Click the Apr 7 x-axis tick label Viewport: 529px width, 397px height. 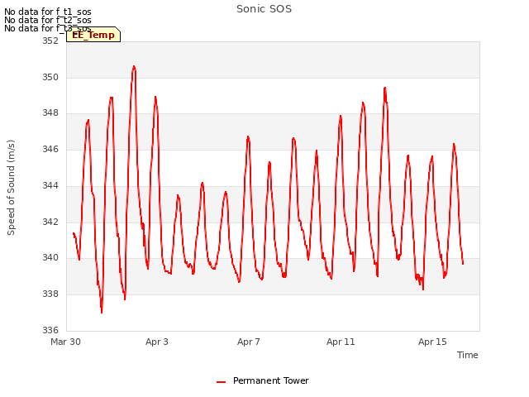pyautogui.click(x=248, y=342)
